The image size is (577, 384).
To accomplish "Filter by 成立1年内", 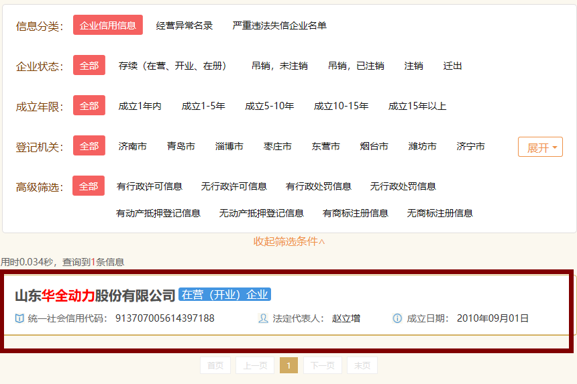I will point(140,106).
